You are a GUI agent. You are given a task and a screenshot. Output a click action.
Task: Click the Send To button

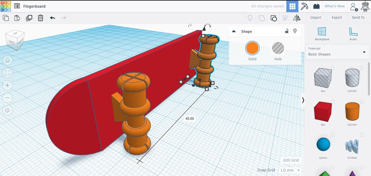pyautogui.click(x=358, y=17)
